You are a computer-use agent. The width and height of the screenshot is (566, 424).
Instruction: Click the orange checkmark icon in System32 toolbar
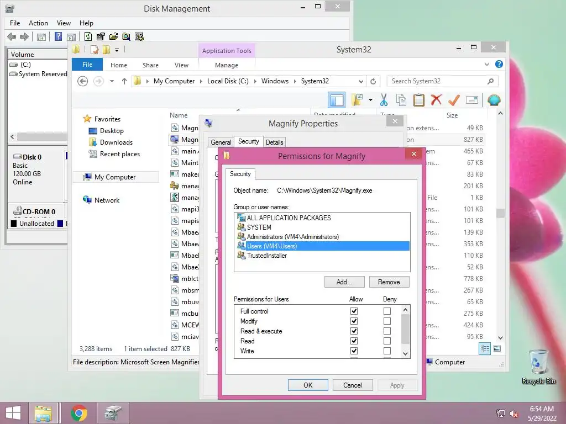point(454,100)
